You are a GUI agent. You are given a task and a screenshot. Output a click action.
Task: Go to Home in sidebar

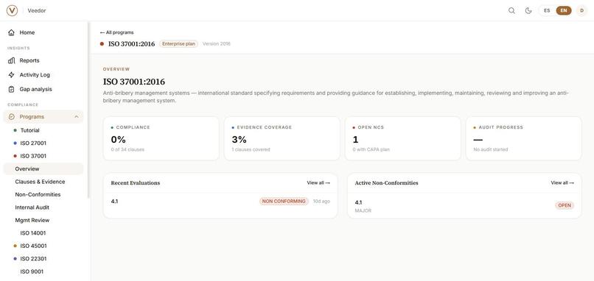[43, 32]
